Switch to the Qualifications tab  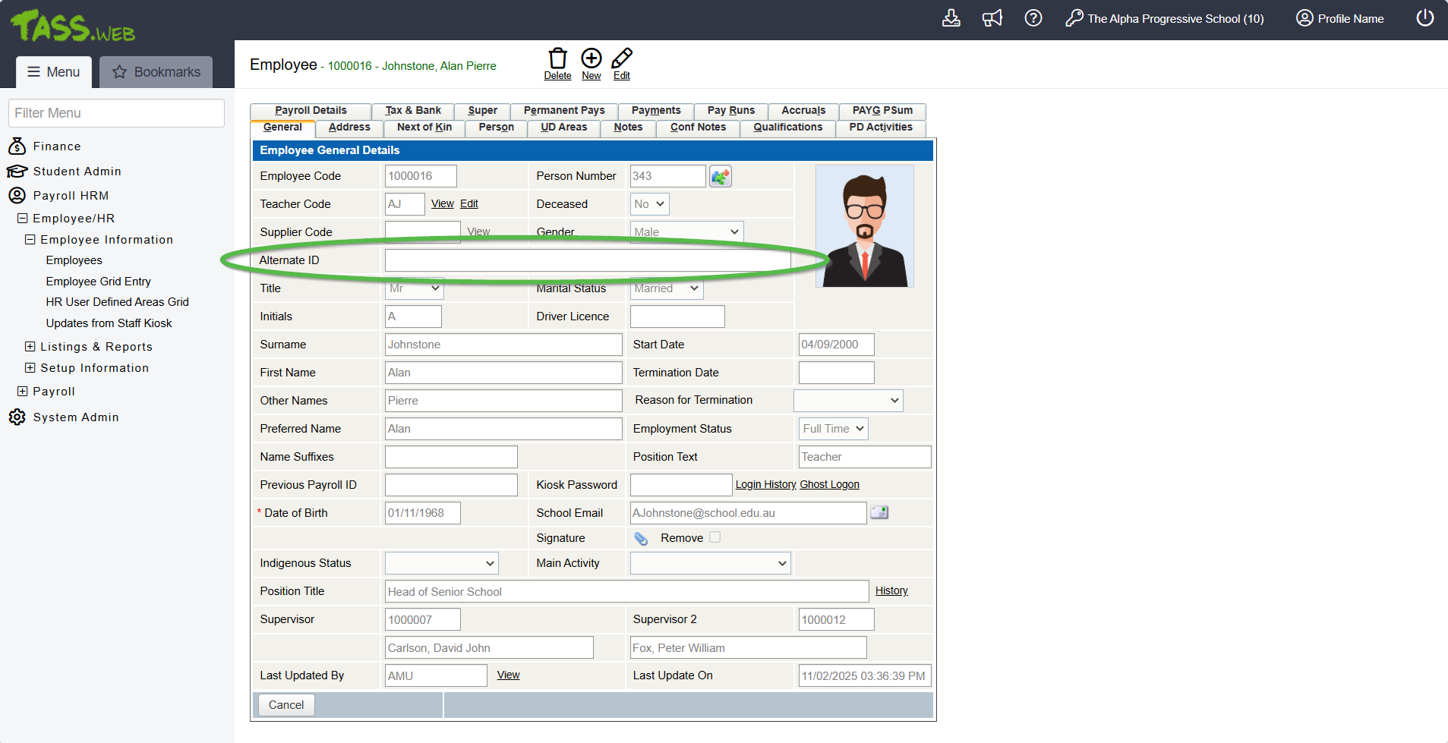[x=787, y=128]
